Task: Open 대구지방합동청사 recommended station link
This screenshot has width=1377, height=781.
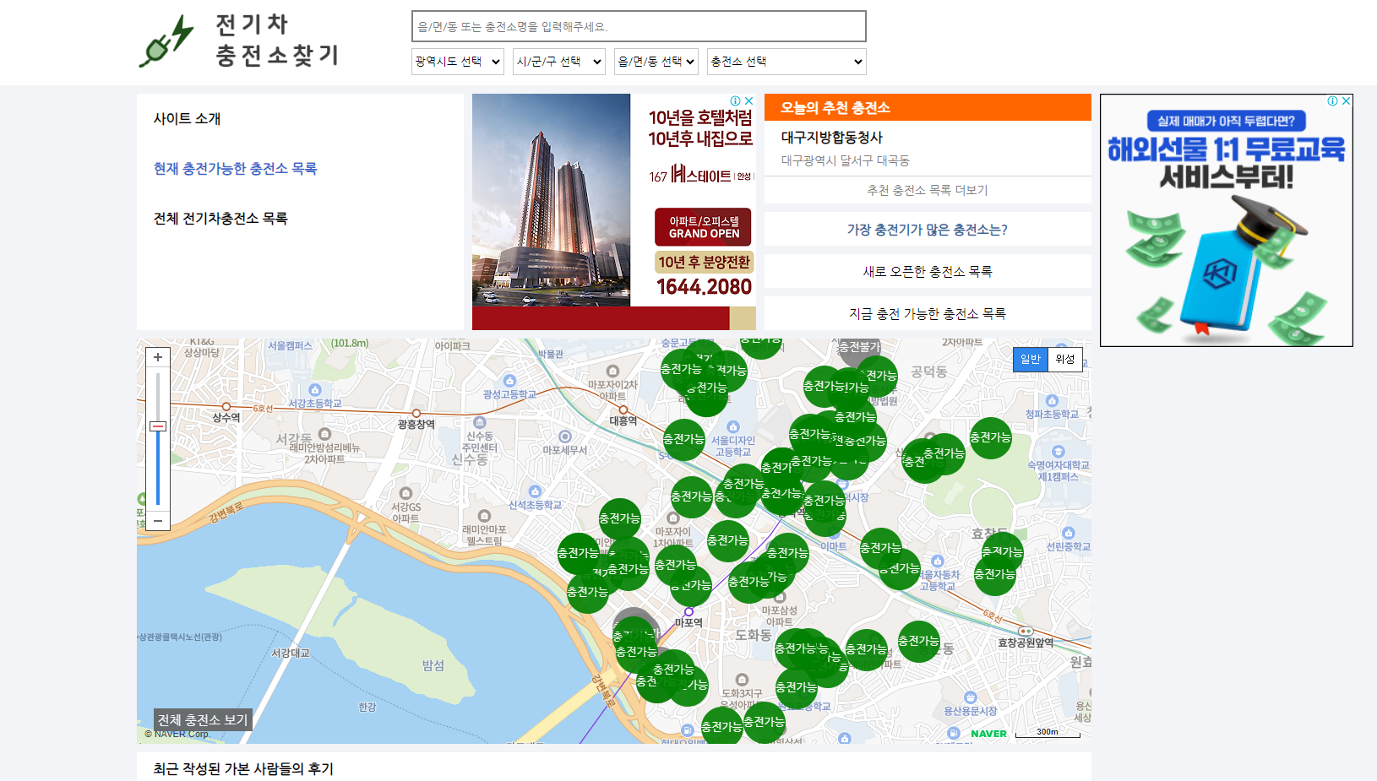Action: pyautogui.click(x=832, y=137)
